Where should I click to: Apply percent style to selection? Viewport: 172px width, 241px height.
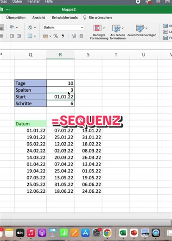[x=56, y=36]
